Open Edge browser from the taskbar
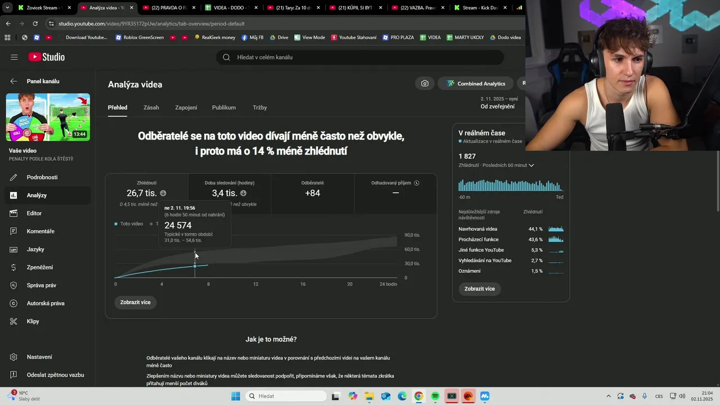This screenshot has height=405, width=720. (402, 396)
